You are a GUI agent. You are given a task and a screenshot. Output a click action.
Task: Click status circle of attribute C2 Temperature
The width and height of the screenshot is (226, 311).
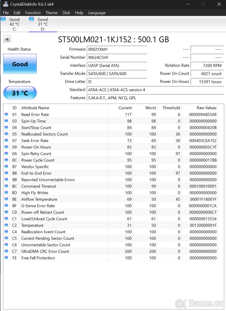coord(6,225)
